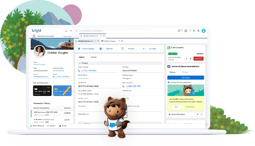Select the Related tab

point(94,57)
